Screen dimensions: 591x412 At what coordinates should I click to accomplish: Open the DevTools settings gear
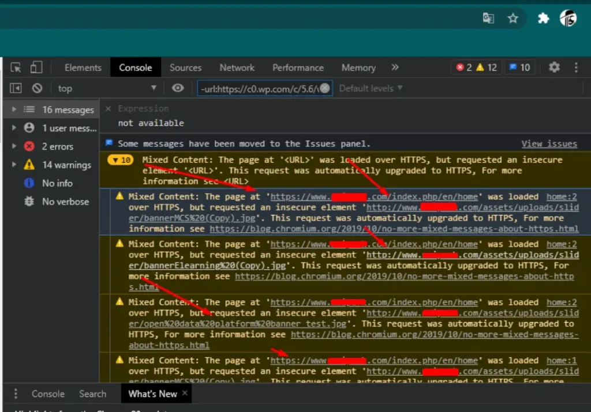[552, 67]
